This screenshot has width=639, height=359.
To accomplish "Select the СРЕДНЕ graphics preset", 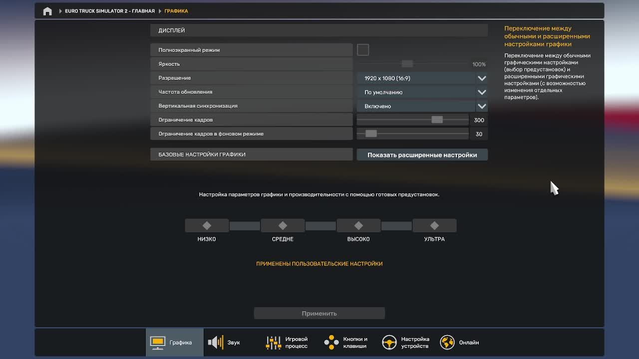I will (x=283, y=225).
